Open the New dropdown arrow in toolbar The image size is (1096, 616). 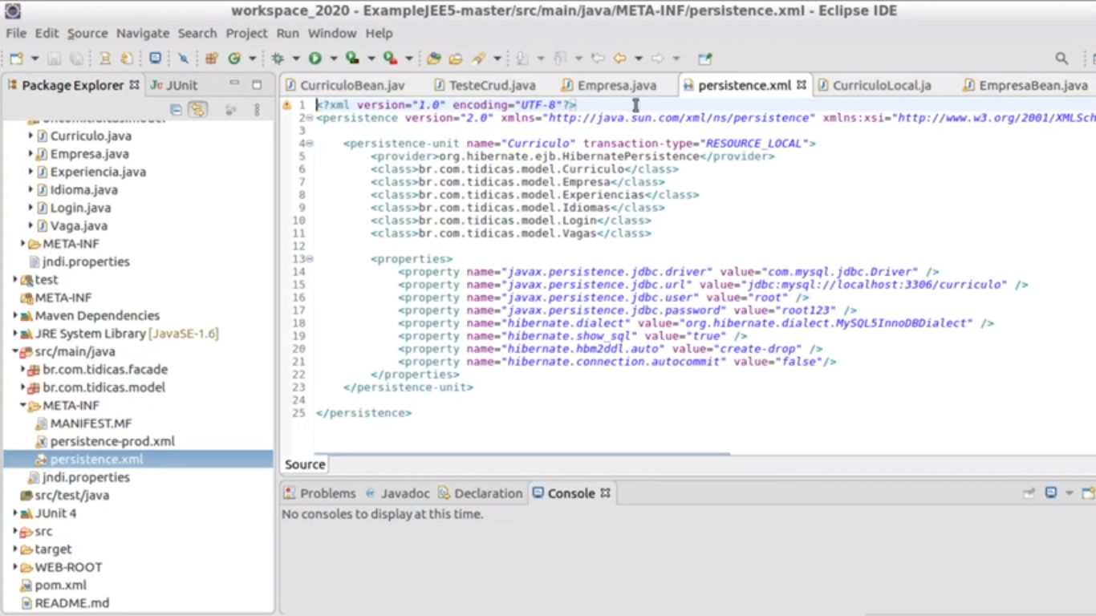pos(35,59)
